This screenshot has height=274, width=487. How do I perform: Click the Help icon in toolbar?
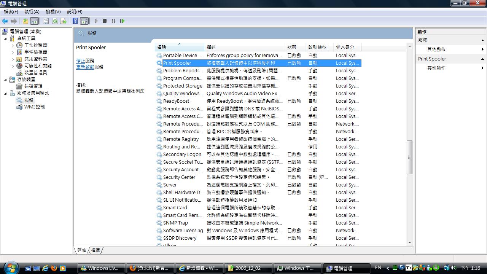point(75,21)
